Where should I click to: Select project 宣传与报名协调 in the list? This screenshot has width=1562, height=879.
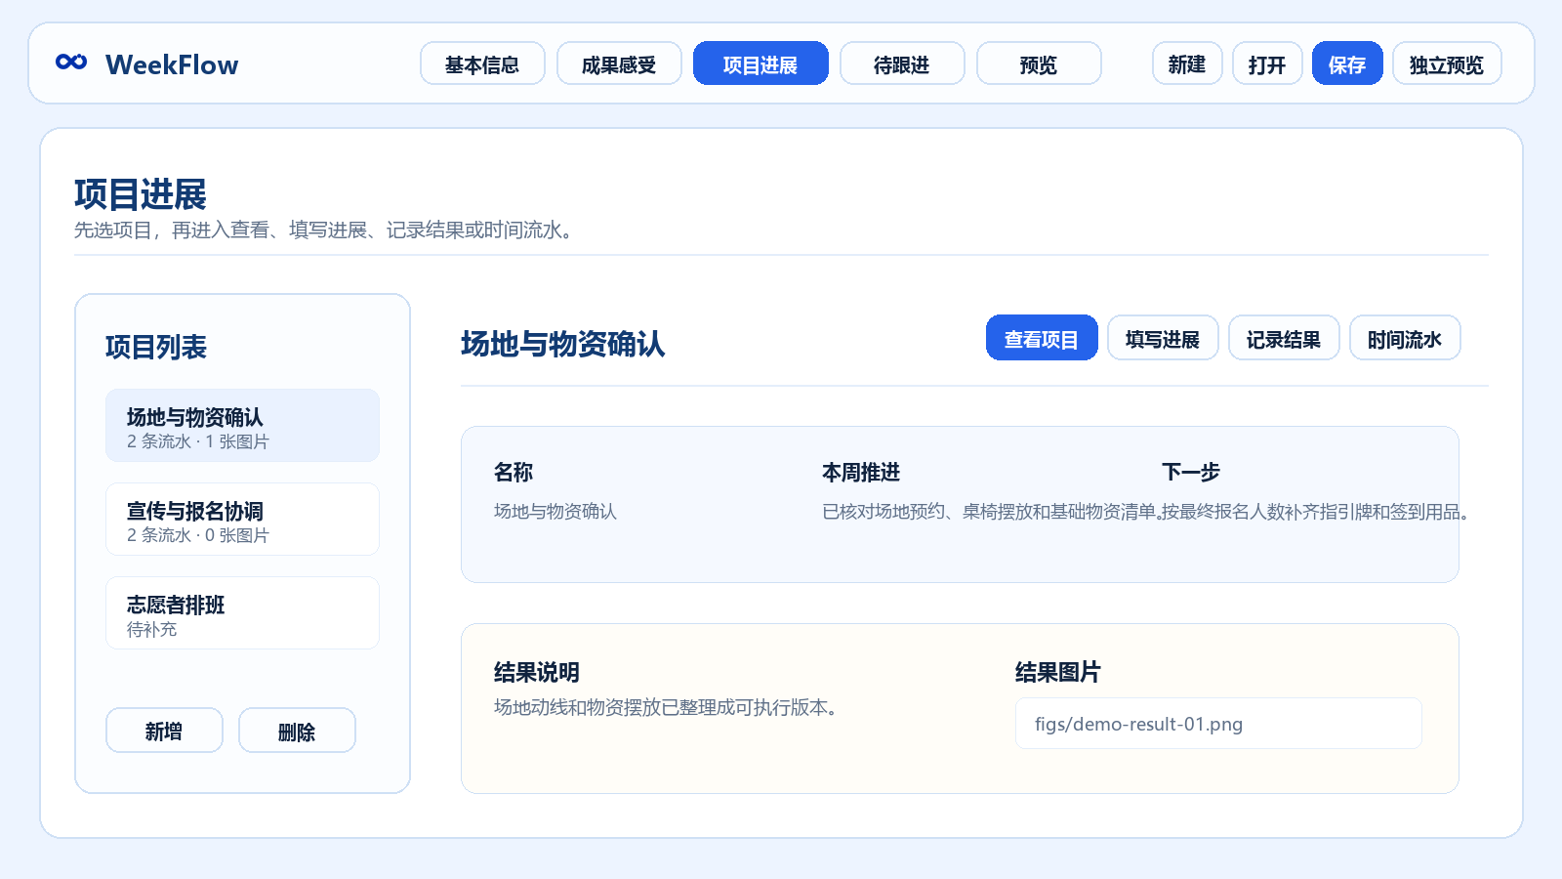(x=242, y=520)
